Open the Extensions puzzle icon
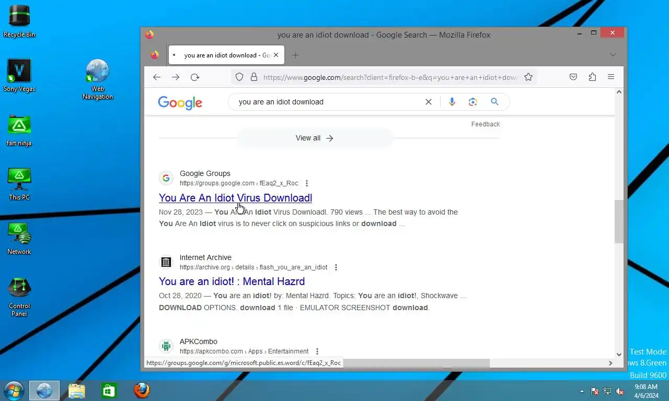 (x=592, y=77)
